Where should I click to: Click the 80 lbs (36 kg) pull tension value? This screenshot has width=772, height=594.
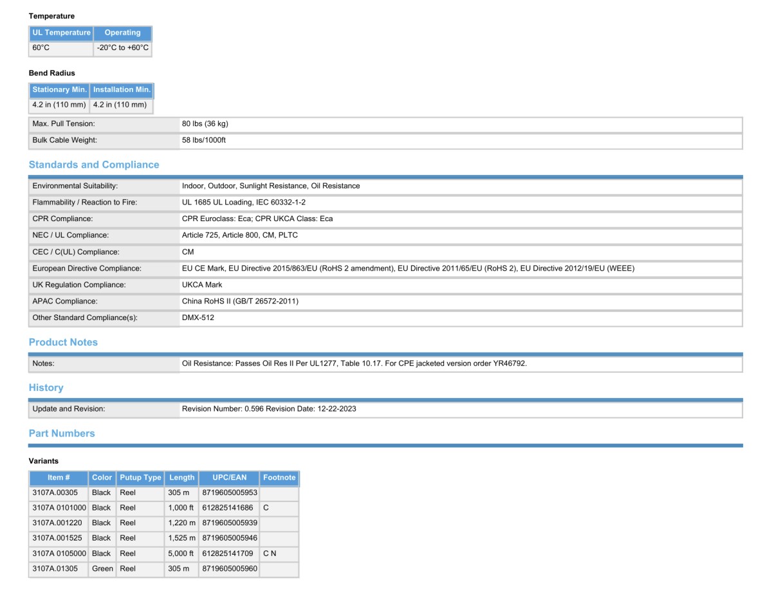coord(205,123)
